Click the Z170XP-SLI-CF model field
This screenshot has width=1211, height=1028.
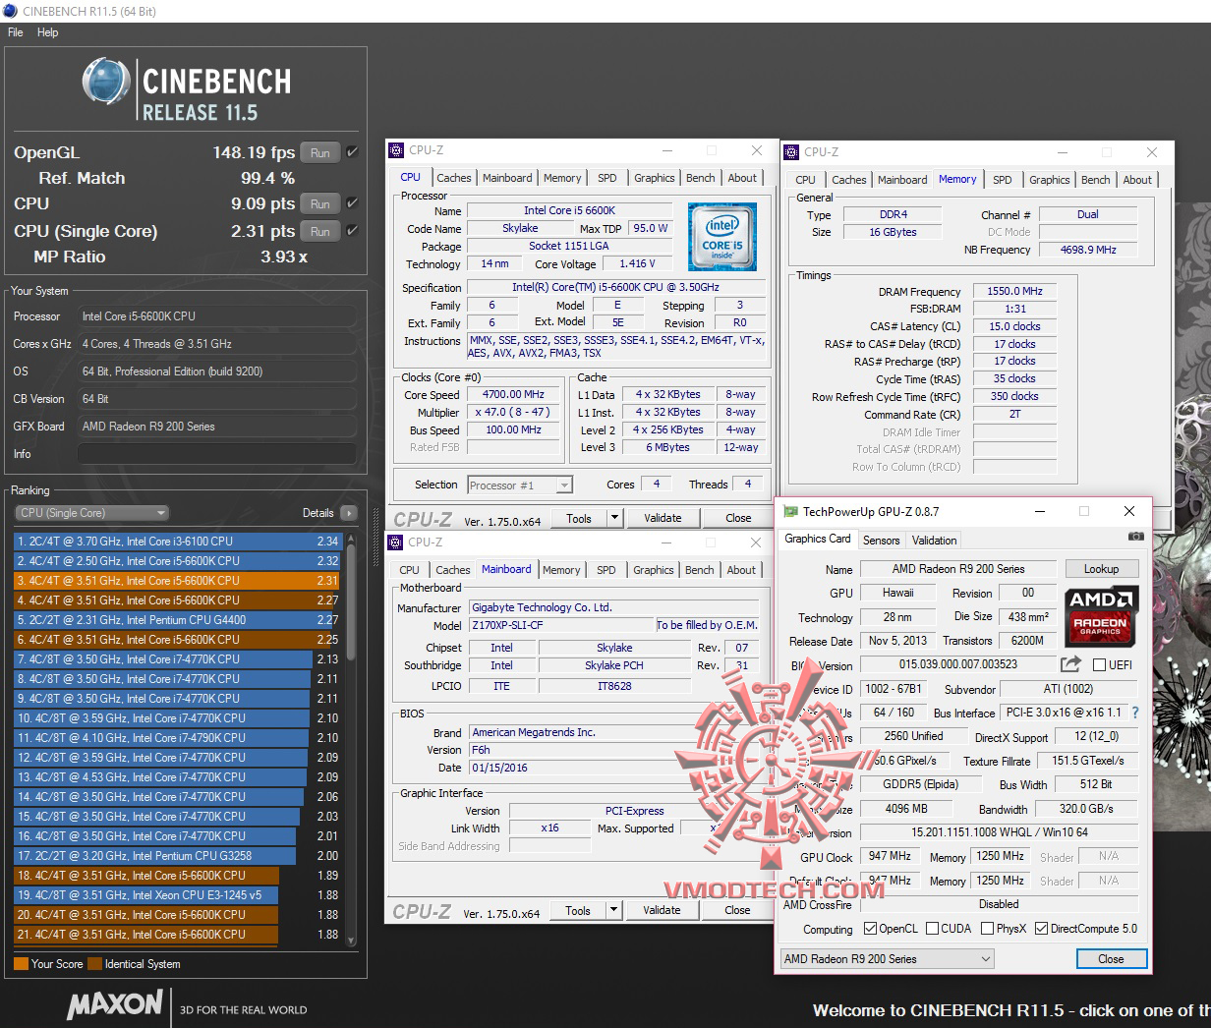click(561, 625)
